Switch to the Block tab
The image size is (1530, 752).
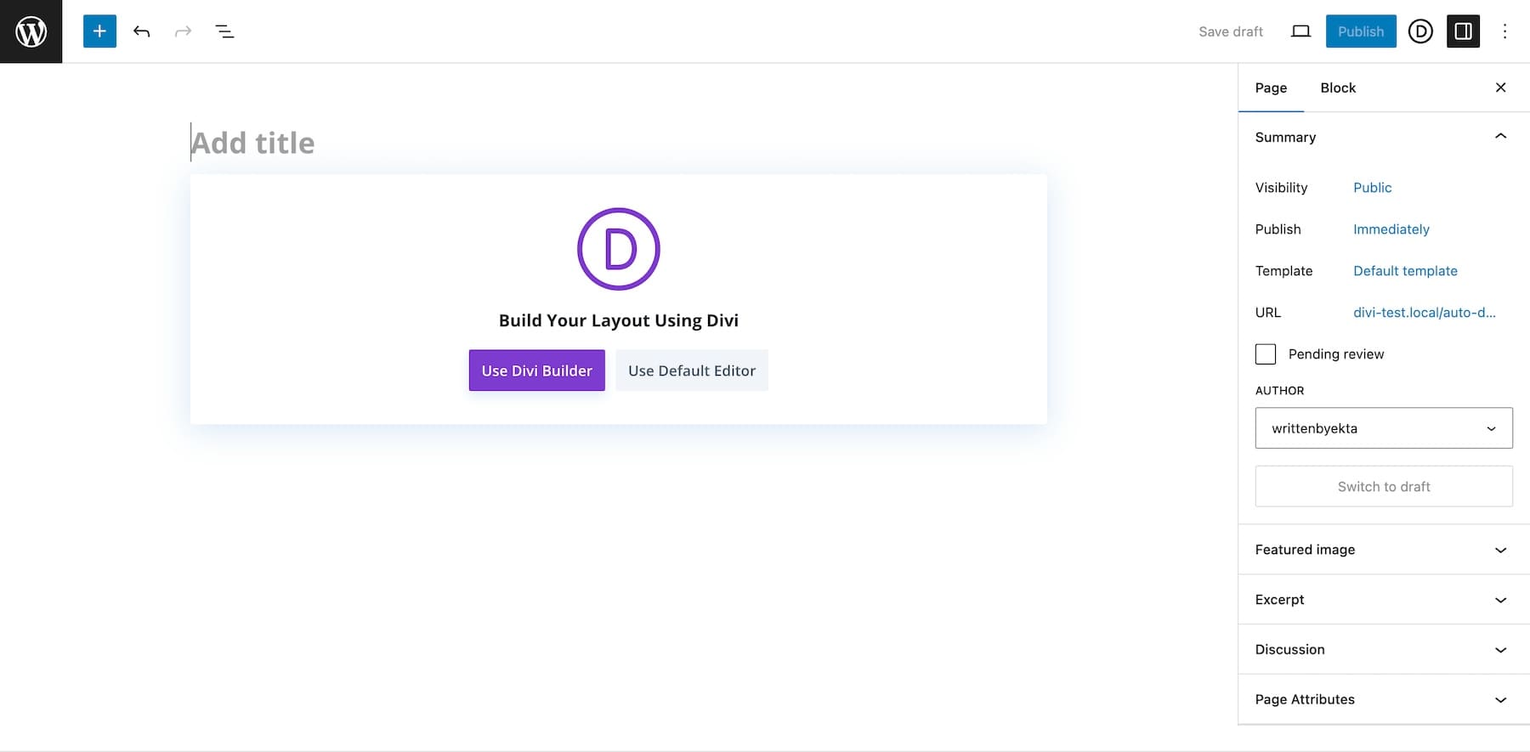1338,88
